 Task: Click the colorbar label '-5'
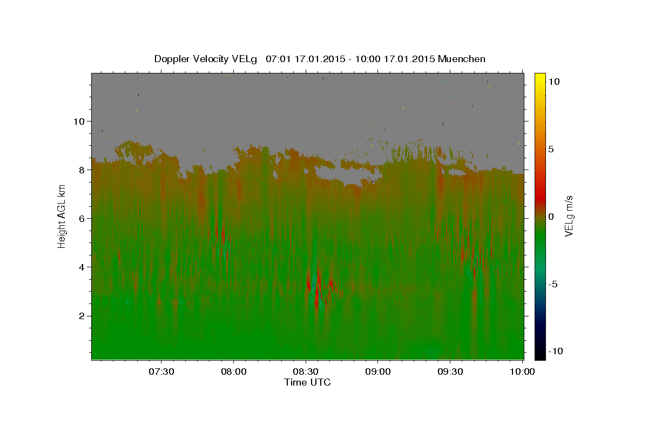[553, 284]
